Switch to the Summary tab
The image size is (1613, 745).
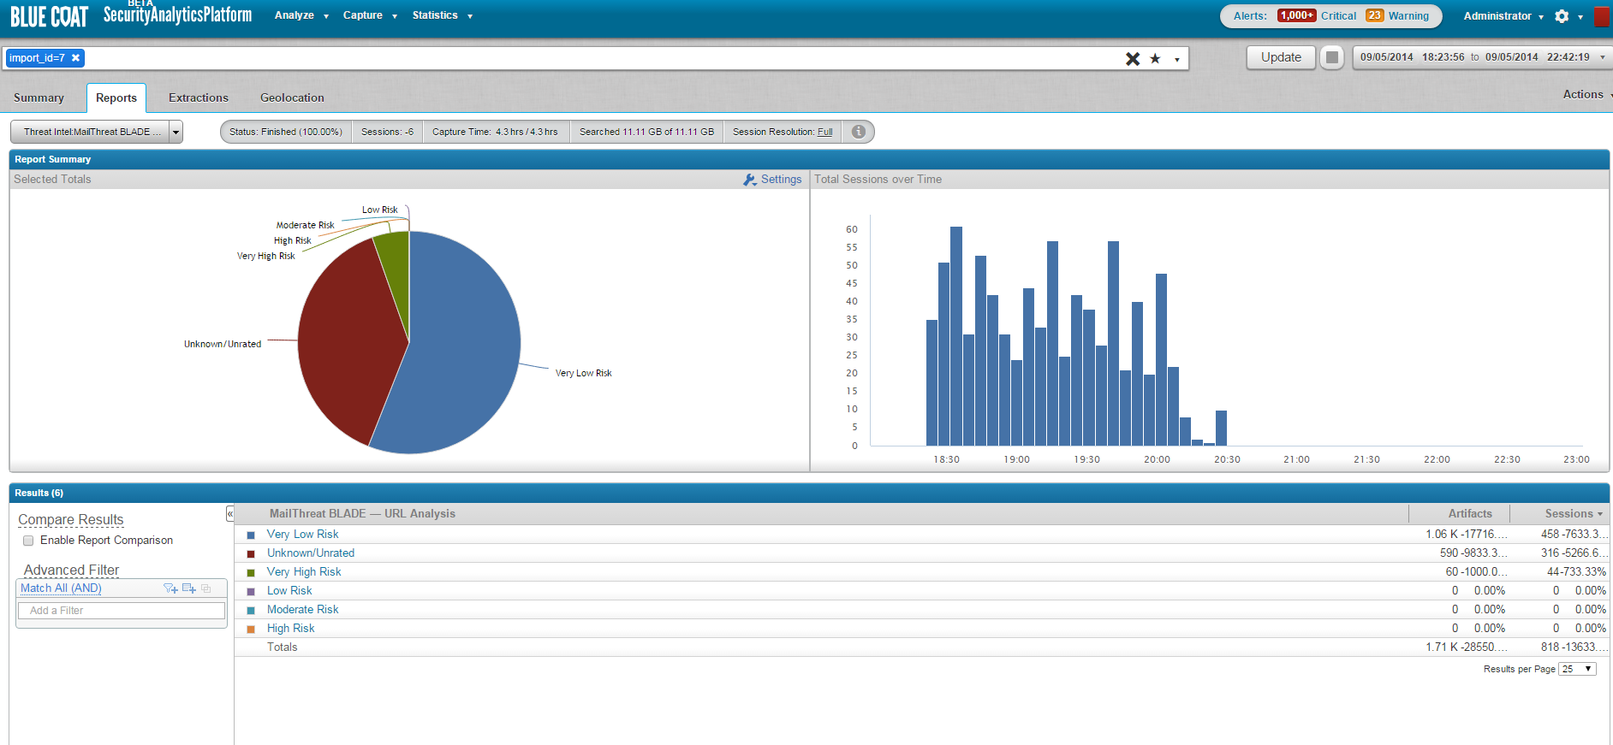point(39,98)
